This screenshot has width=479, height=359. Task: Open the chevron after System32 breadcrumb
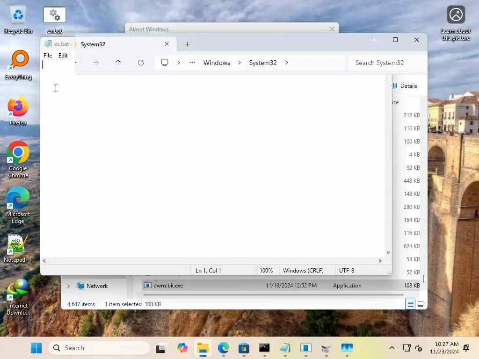coord(287,63)
